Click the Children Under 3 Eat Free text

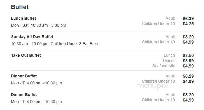click(74, 44)
